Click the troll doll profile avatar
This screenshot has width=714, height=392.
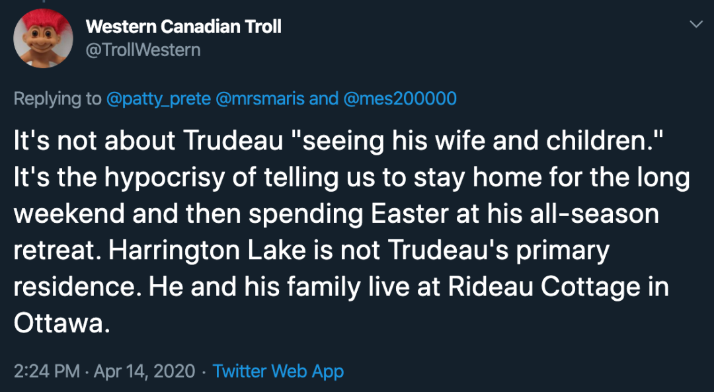click(x=43, y=38)
